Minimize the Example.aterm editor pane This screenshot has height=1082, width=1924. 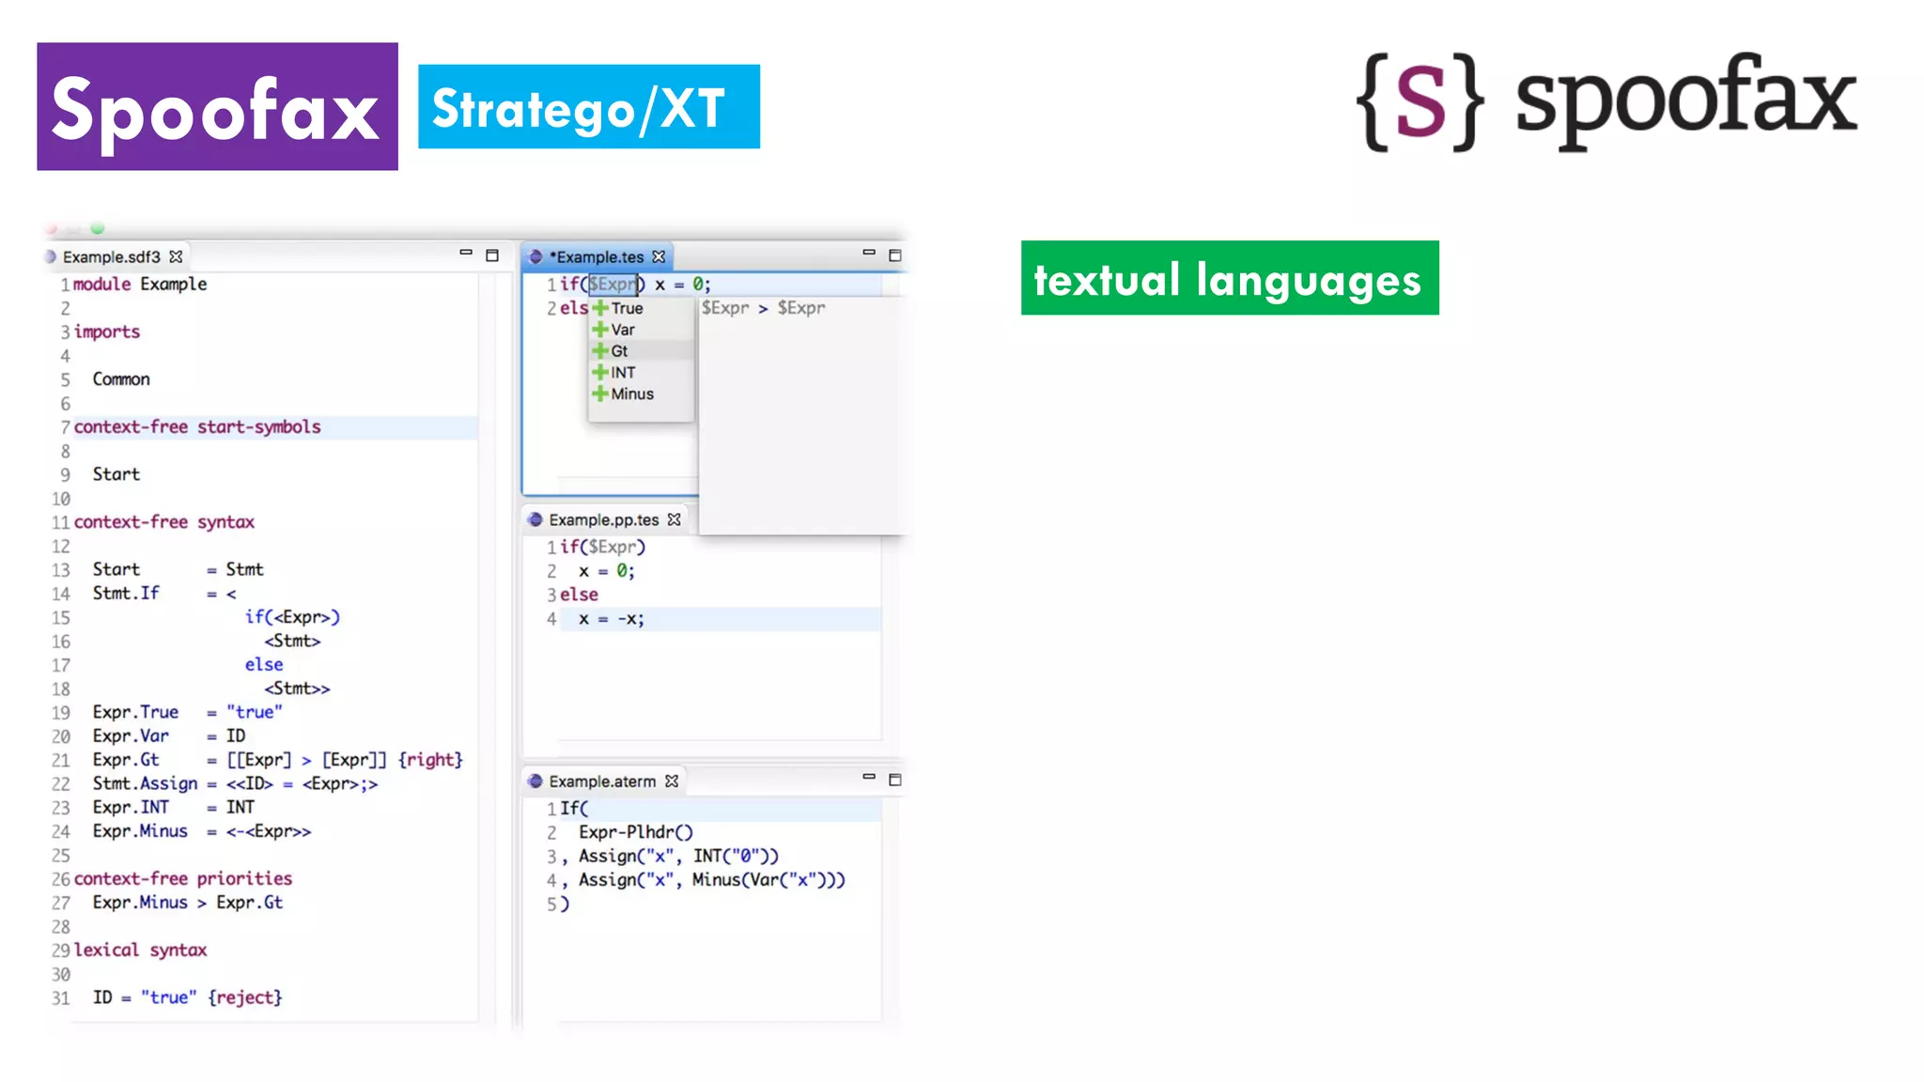[868, 777]
